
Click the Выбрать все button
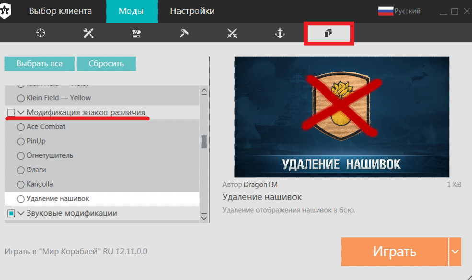tap(39, 64)
